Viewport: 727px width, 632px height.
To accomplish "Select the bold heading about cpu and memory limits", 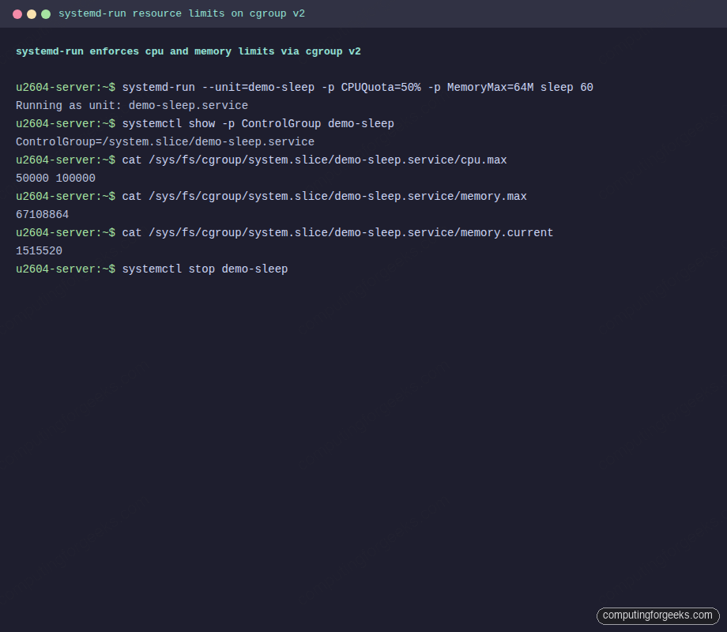I will pos(188,51).
